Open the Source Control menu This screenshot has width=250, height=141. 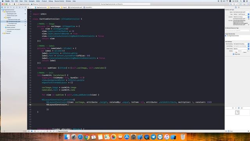[x=59, y=1]
